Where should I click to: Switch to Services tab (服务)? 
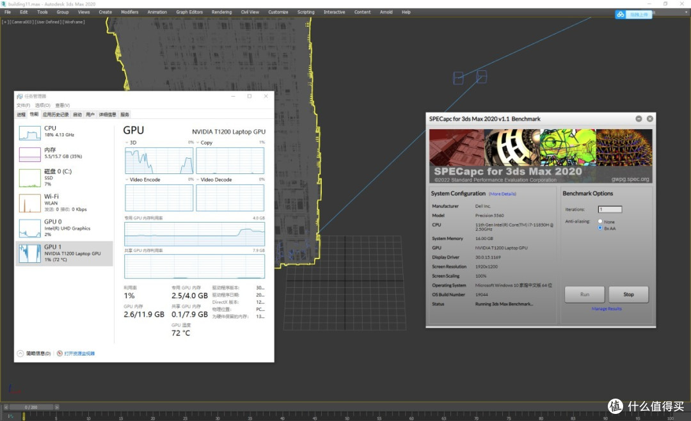tap(125, 115)
